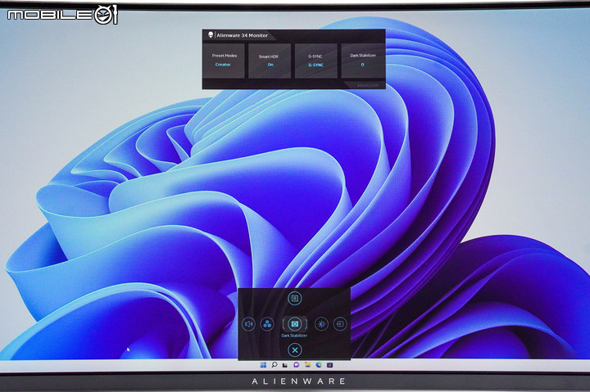Open the preset modes three-dot icon
Screen dimensions: 590x392
[267, 324]
